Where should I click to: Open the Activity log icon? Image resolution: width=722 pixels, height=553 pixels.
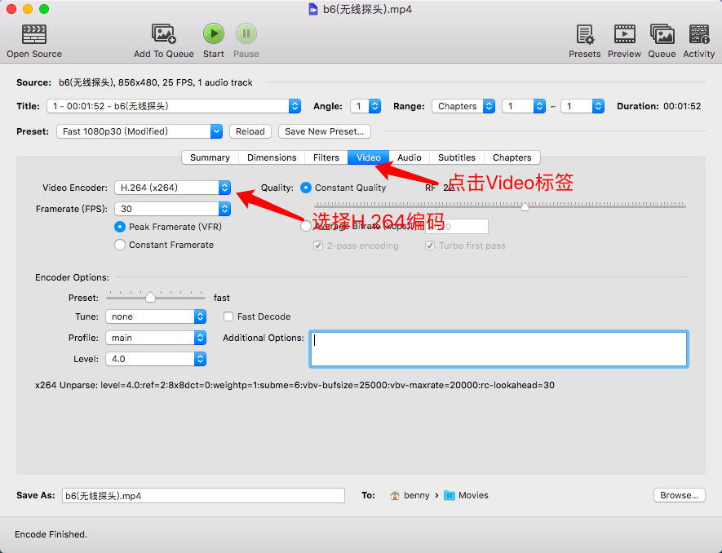(x=699, y=34)
